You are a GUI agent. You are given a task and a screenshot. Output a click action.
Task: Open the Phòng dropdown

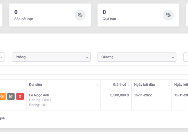[x=51, y=57]
